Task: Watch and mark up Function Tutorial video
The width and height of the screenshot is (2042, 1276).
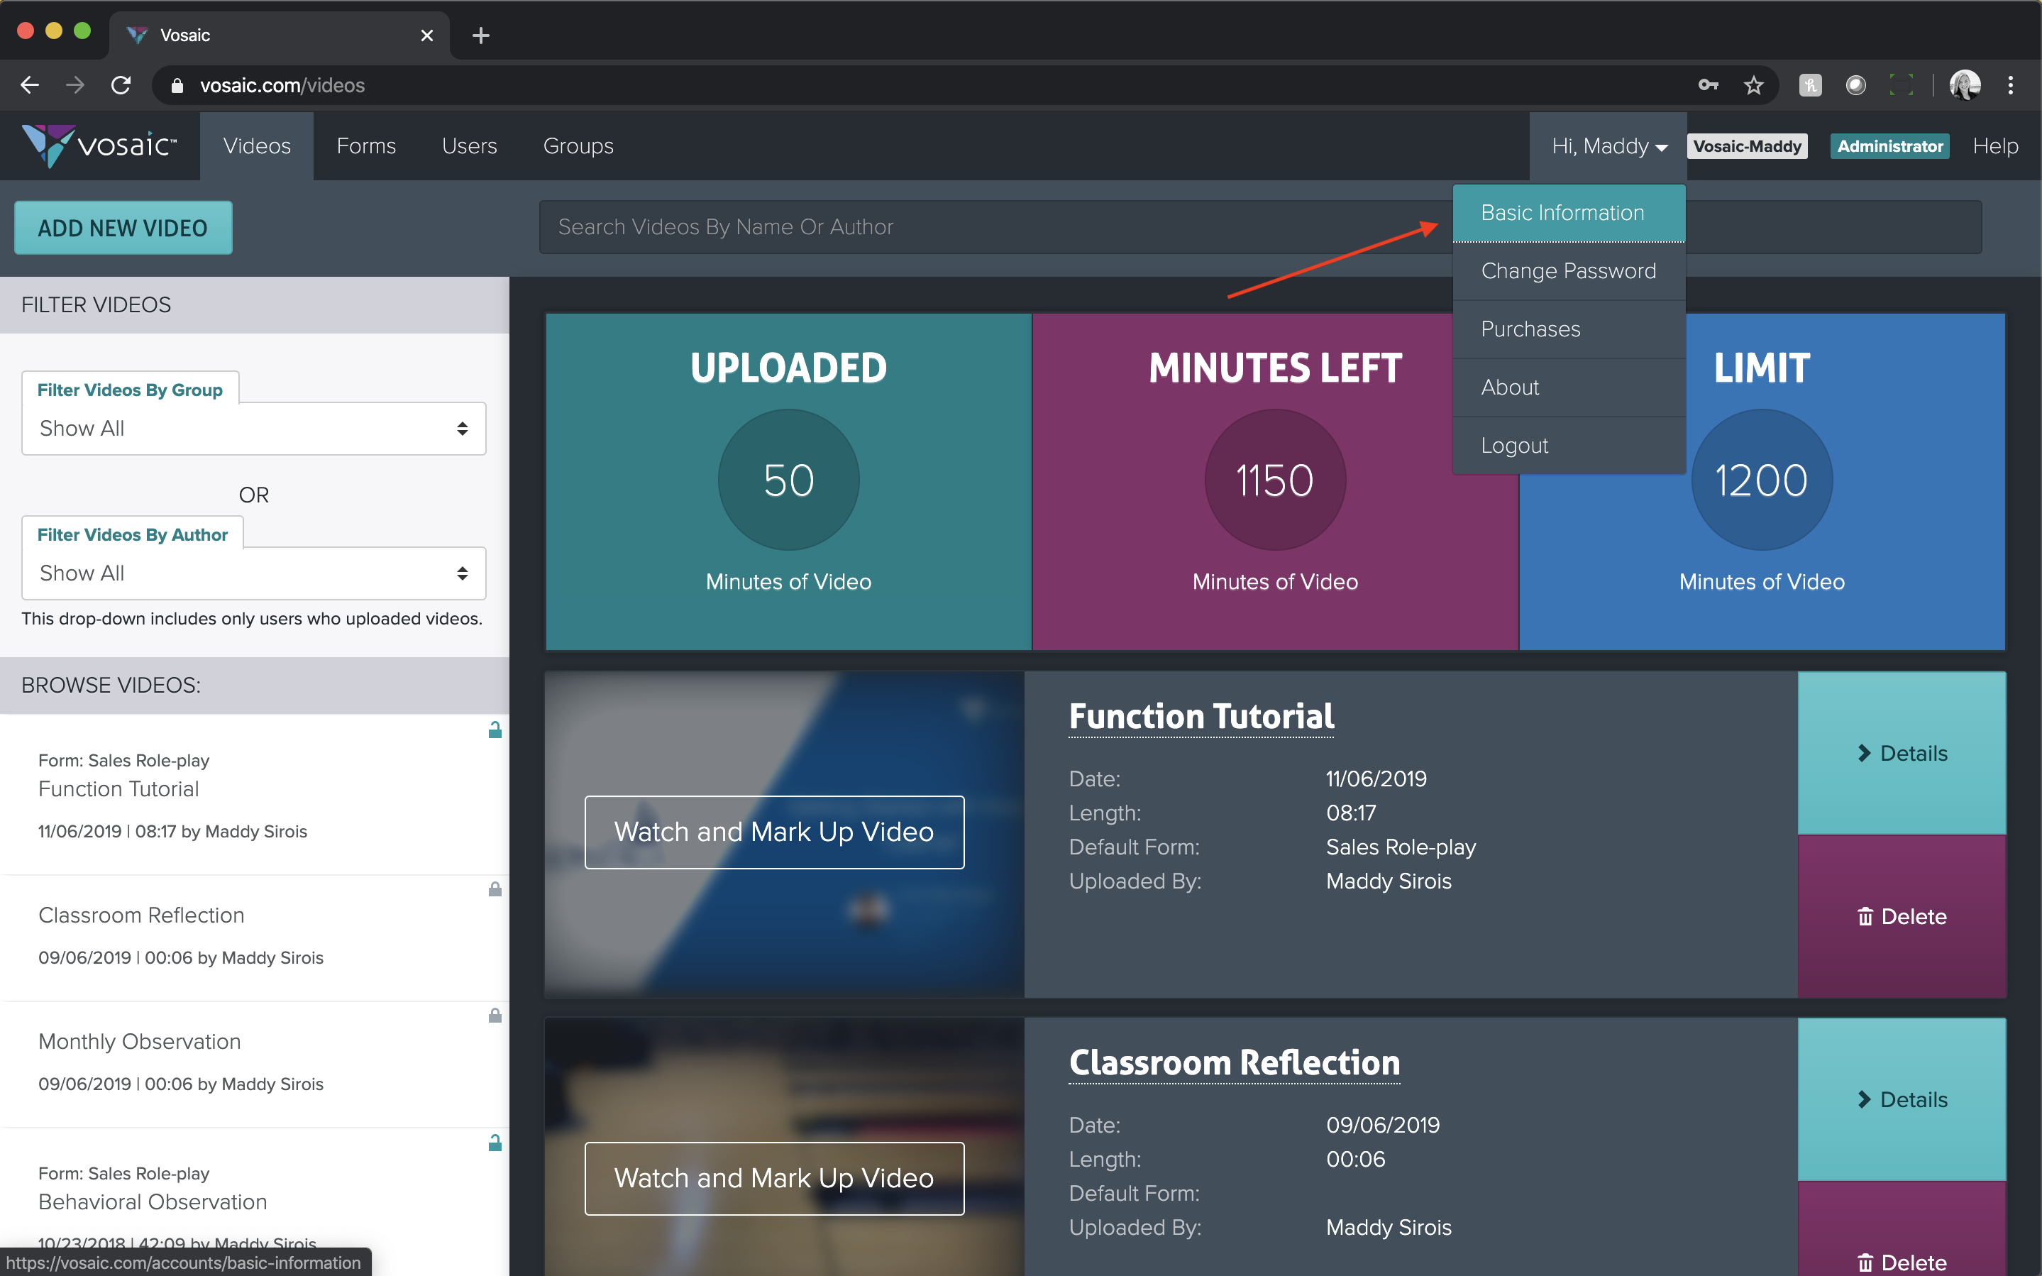Action: tap(774, 832)
